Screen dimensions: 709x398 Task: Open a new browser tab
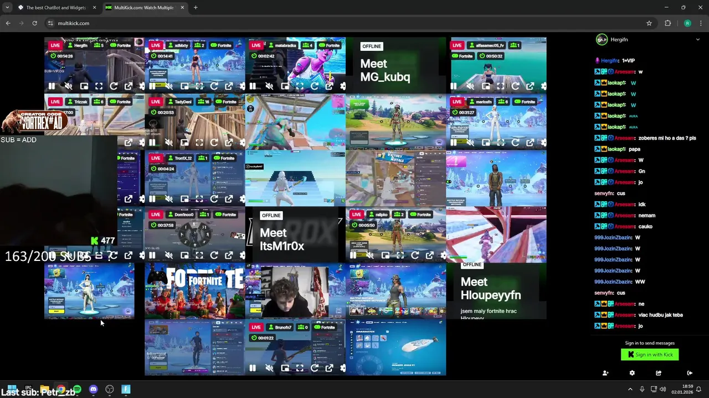pos(196,8)
